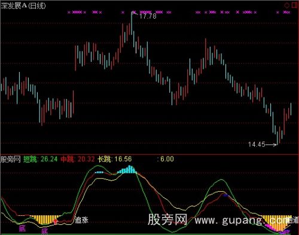The width and height of the screenshot is (299, 235).
Task: Click the candlestick at the 17.78 peak
Action: tap(132, 23)
